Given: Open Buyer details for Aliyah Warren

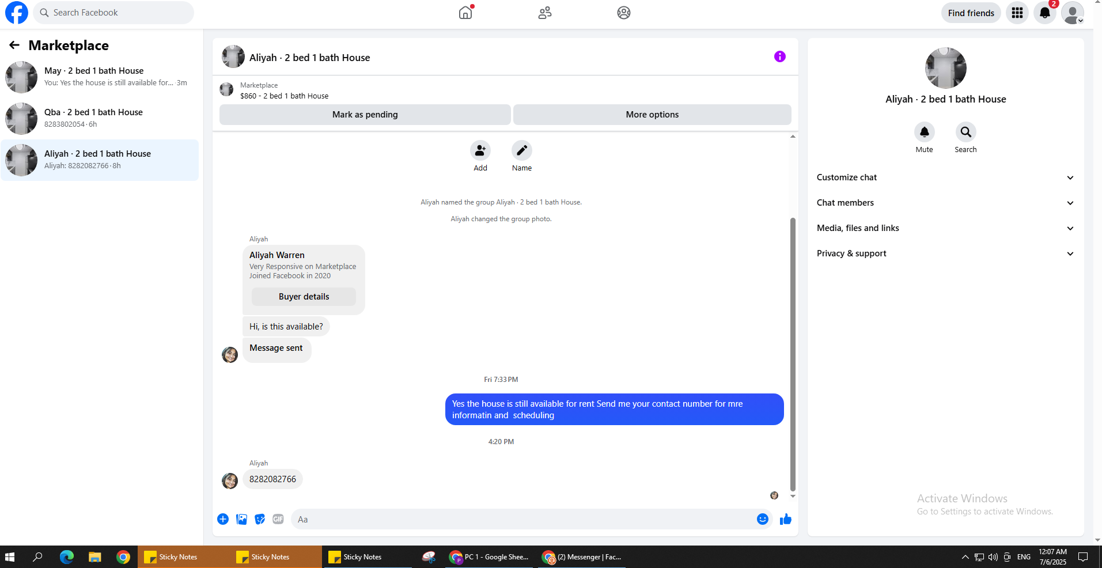Looking at the screenshot, I should click(x=304, y=297).
